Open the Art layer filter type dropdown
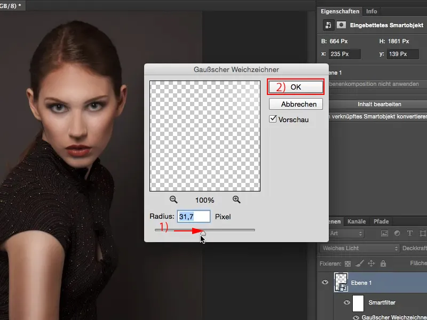The image size is (427, 320). click(x=347, y=234)
